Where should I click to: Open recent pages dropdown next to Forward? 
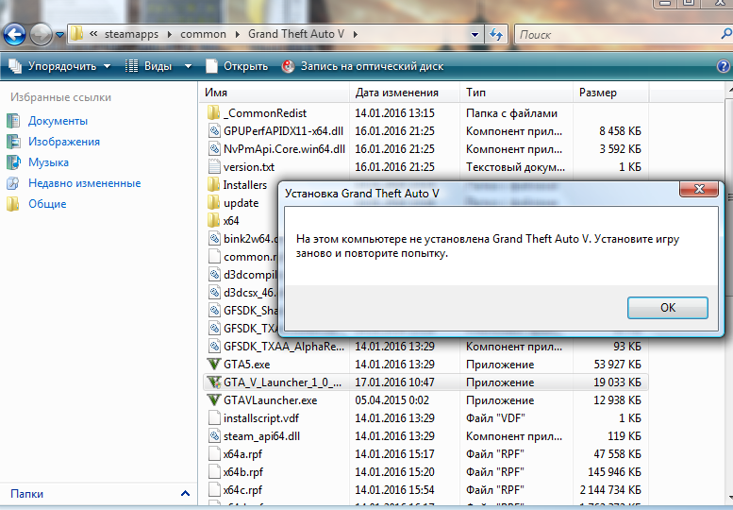click(59, 35)
